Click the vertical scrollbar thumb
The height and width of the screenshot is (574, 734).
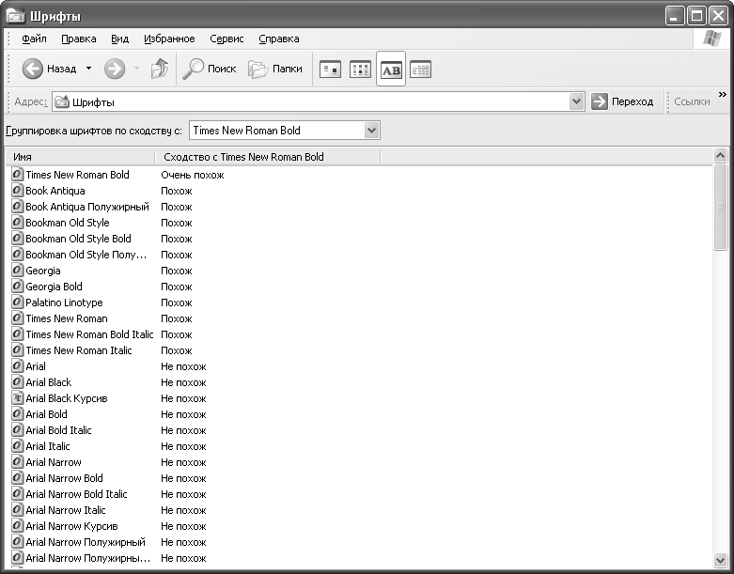click(720, 208)
